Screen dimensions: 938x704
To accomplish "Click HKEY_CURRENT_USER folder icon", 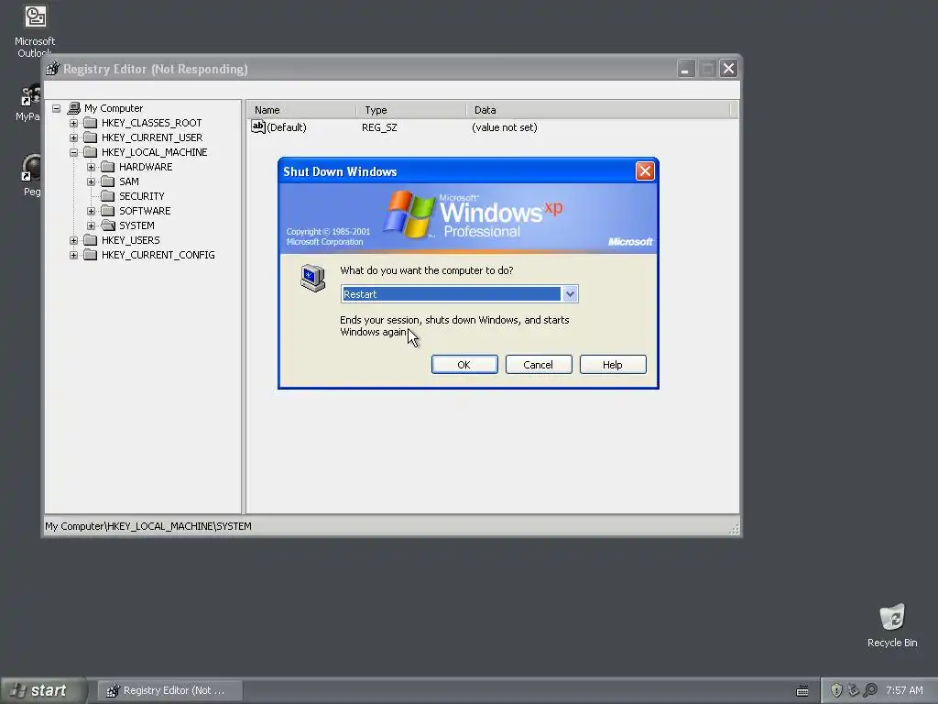I will pyautogui.click(x=91, y=137).
